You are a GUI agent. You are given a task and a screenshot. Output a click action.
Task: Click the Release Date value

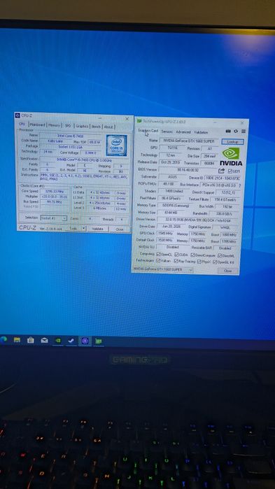[169, 162]
